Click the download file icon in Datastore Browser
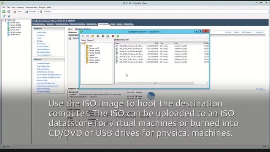This screenshot has height=152, width=270. pyautogui.click(x=103, y=36)
